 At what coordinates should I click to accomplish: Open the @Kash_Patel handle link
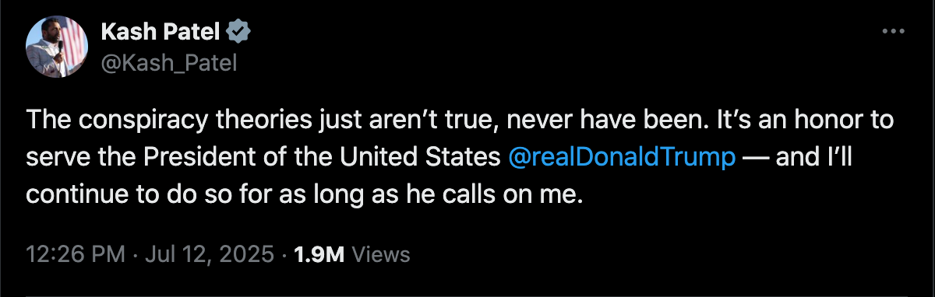click(x=169, y=62)
